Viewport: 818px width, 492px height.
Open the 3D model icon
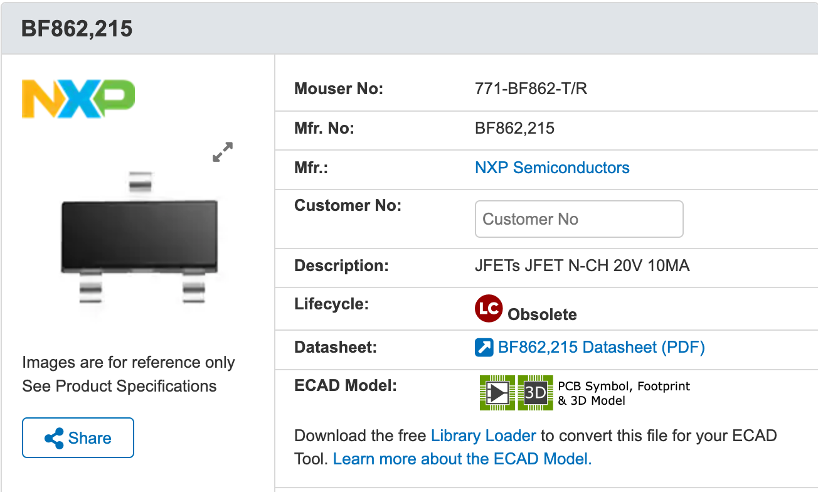tap(535, 393)
